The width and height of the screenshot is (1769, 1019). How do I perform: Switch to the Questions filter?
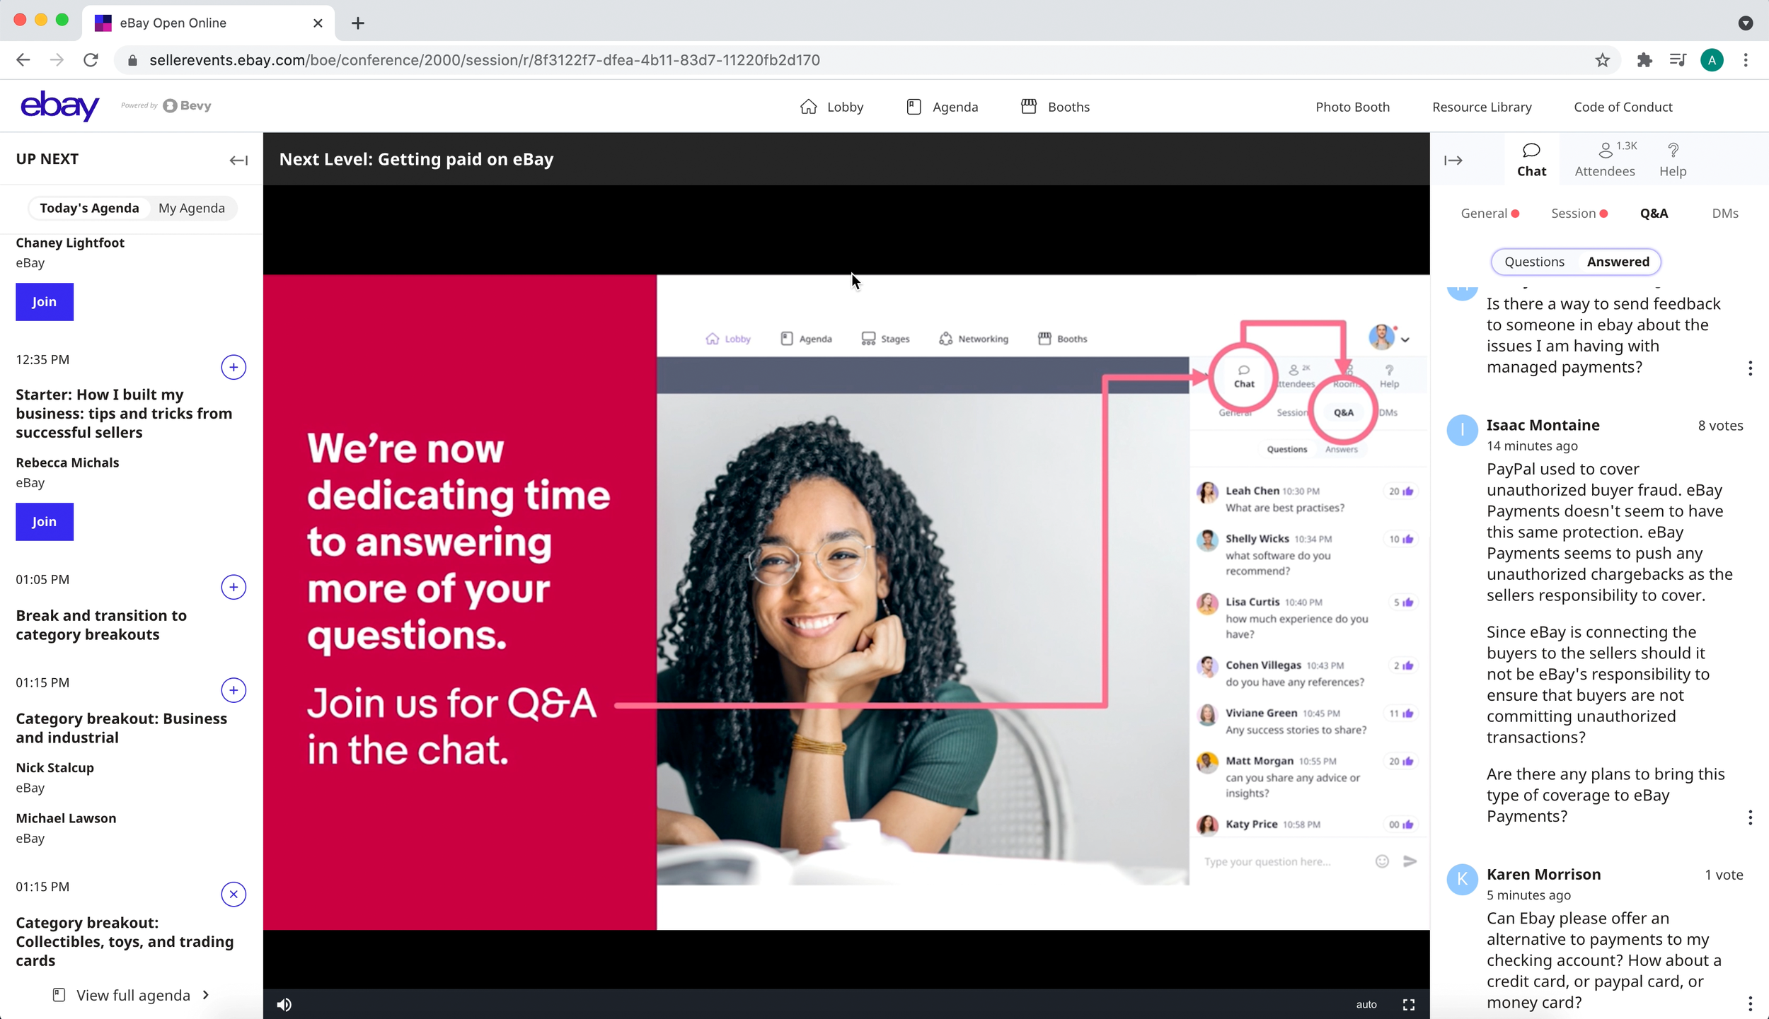pos(1534,262)
